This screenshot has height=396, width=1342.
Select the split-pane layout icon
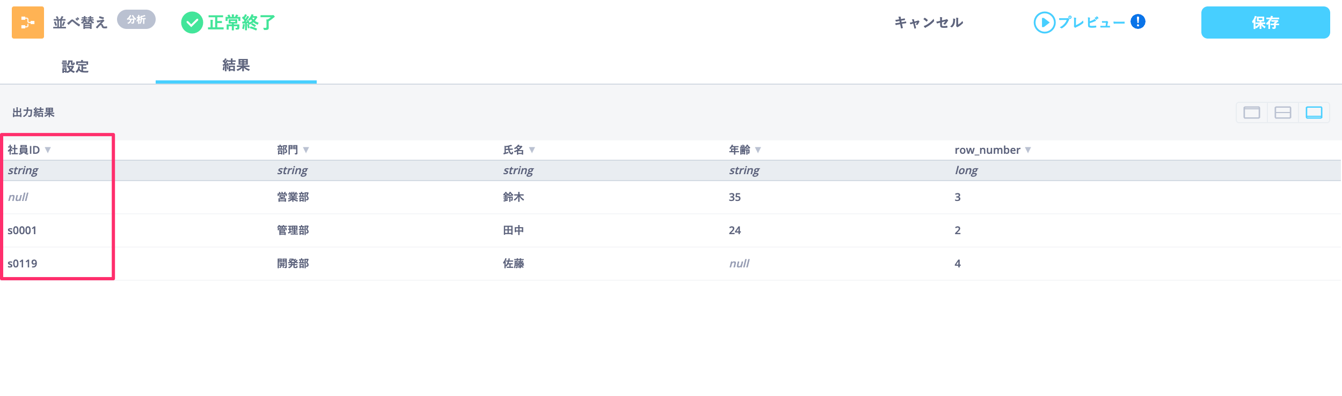1282,113
